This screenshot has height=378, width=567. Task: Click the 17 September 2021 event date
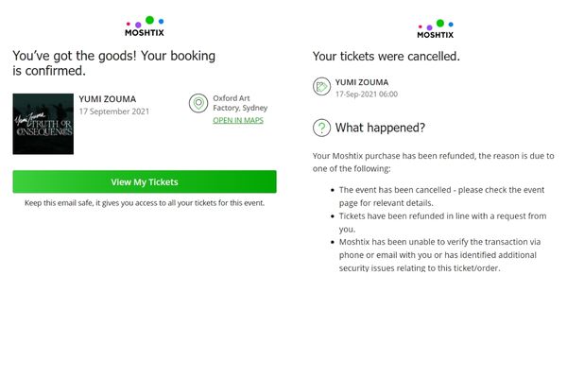pos(114,112)
